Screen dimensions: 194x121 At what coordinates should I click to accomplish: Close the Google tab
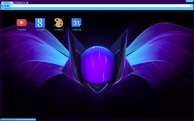(12, 3)
